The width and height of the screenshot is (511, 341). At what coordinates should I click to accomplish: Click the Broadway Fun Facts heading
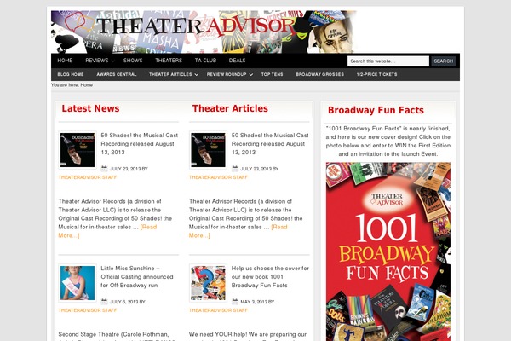[376, 110]
